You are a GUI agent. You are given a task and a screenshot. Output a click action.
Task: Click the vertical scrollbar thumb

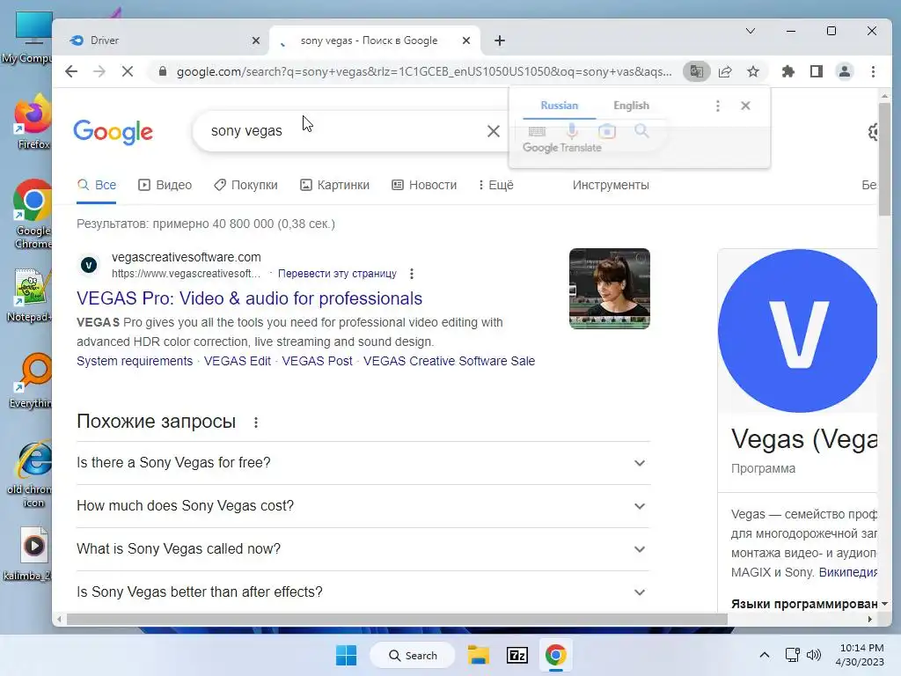click(x=884, y=160)
